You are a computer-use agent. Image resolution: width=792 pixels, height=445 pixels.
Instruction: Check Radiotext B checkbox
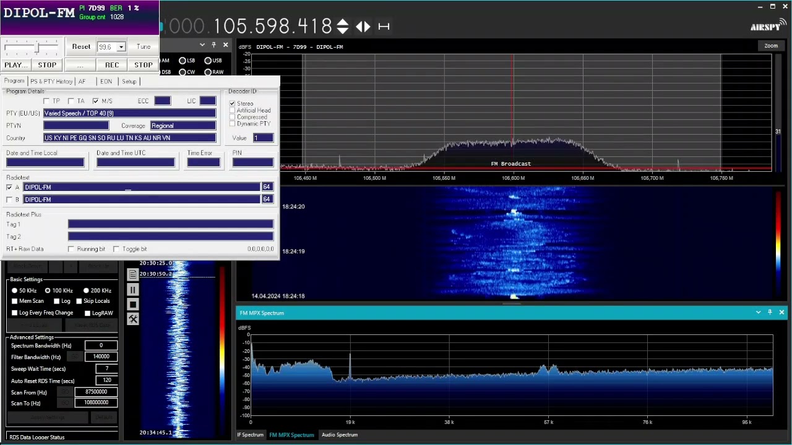pyautogui.click(x=9, y=200)
